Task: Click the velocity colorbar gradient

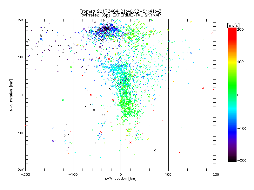Action: [x=232, y=95]
